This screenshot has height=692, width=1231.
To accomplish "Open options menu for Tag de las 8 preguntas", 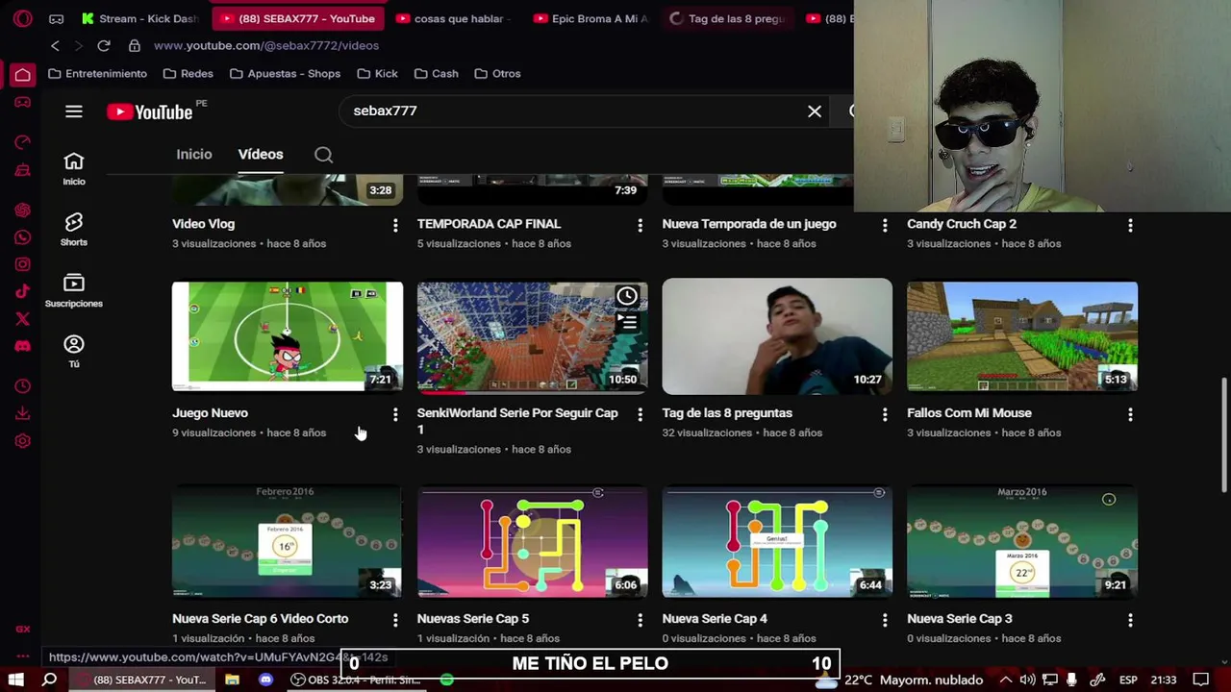I will coord(886,414).
